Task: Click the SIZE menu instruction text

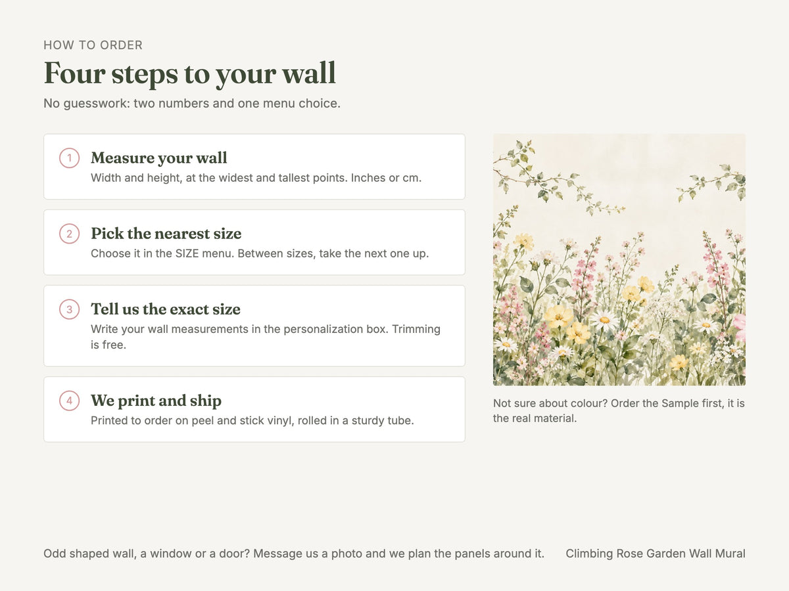Action: tap(260, 253)
